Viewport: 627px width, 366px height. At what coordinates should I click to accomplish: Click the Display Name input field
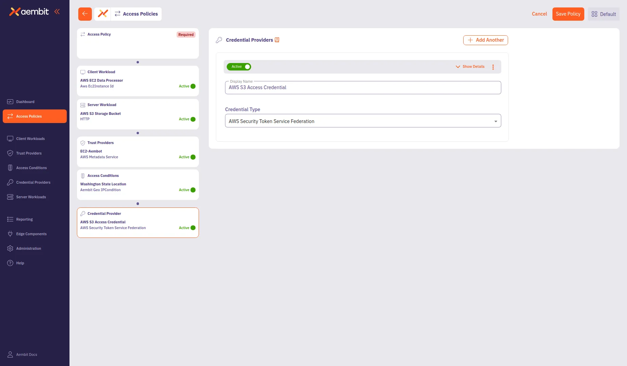click(x=363, y=87)
